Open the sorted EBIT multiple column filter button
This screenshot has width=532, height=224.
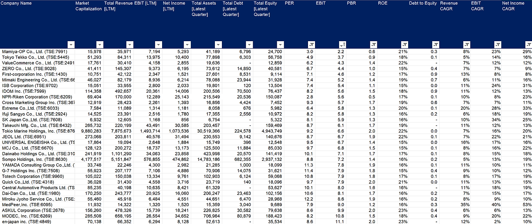(342, 44)
